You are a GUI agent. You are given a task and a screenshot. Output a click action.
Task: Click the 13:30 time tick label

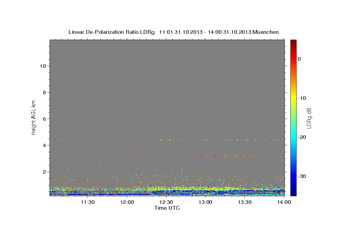pyautogui.click(x=245, y=202)
